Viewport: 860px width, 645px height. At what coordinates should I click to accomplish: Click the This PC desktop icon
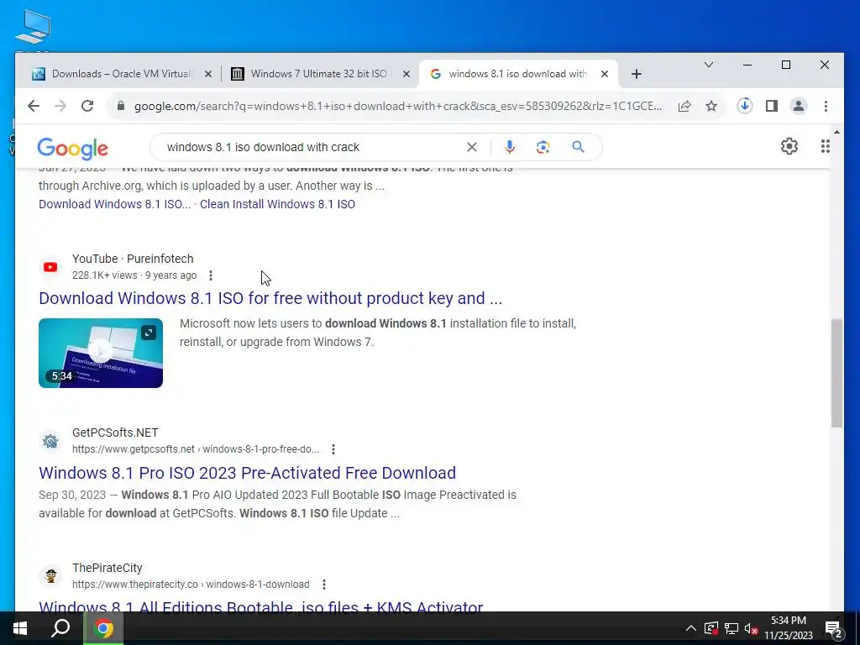pyautogui.click(x=33, y=28)
